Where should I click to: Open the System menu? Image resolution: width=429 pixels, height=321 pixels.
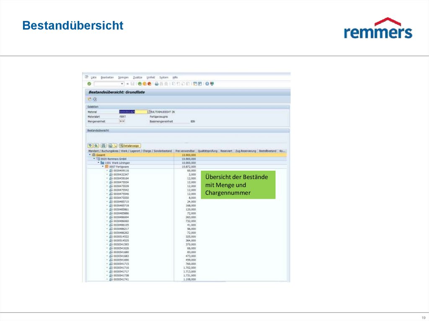click(164, 77)
